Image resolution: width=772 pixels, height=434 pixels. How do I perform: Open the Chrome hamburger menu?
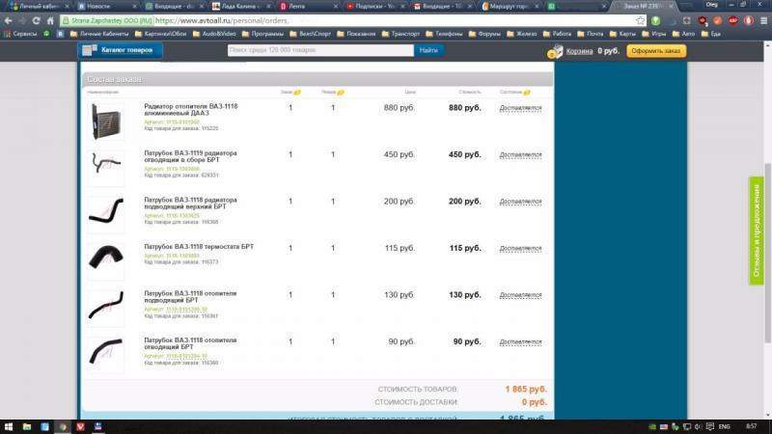(x=763, y=20)
